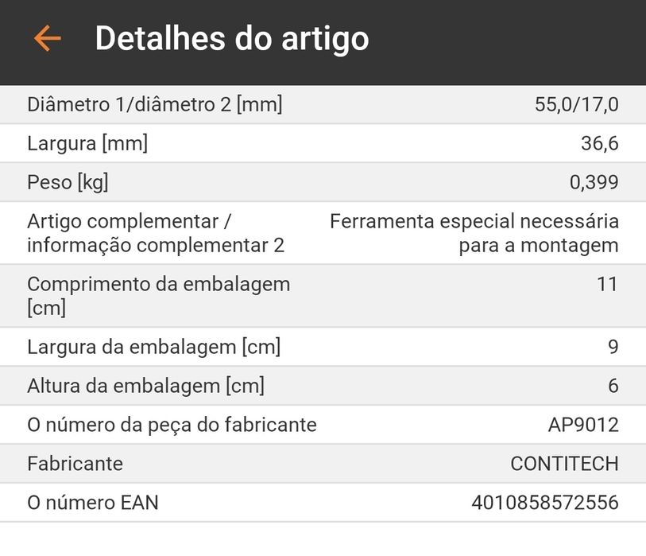Tap the 'Artigo complementar' information label
646x556 pixels.
tap(156, 232)
